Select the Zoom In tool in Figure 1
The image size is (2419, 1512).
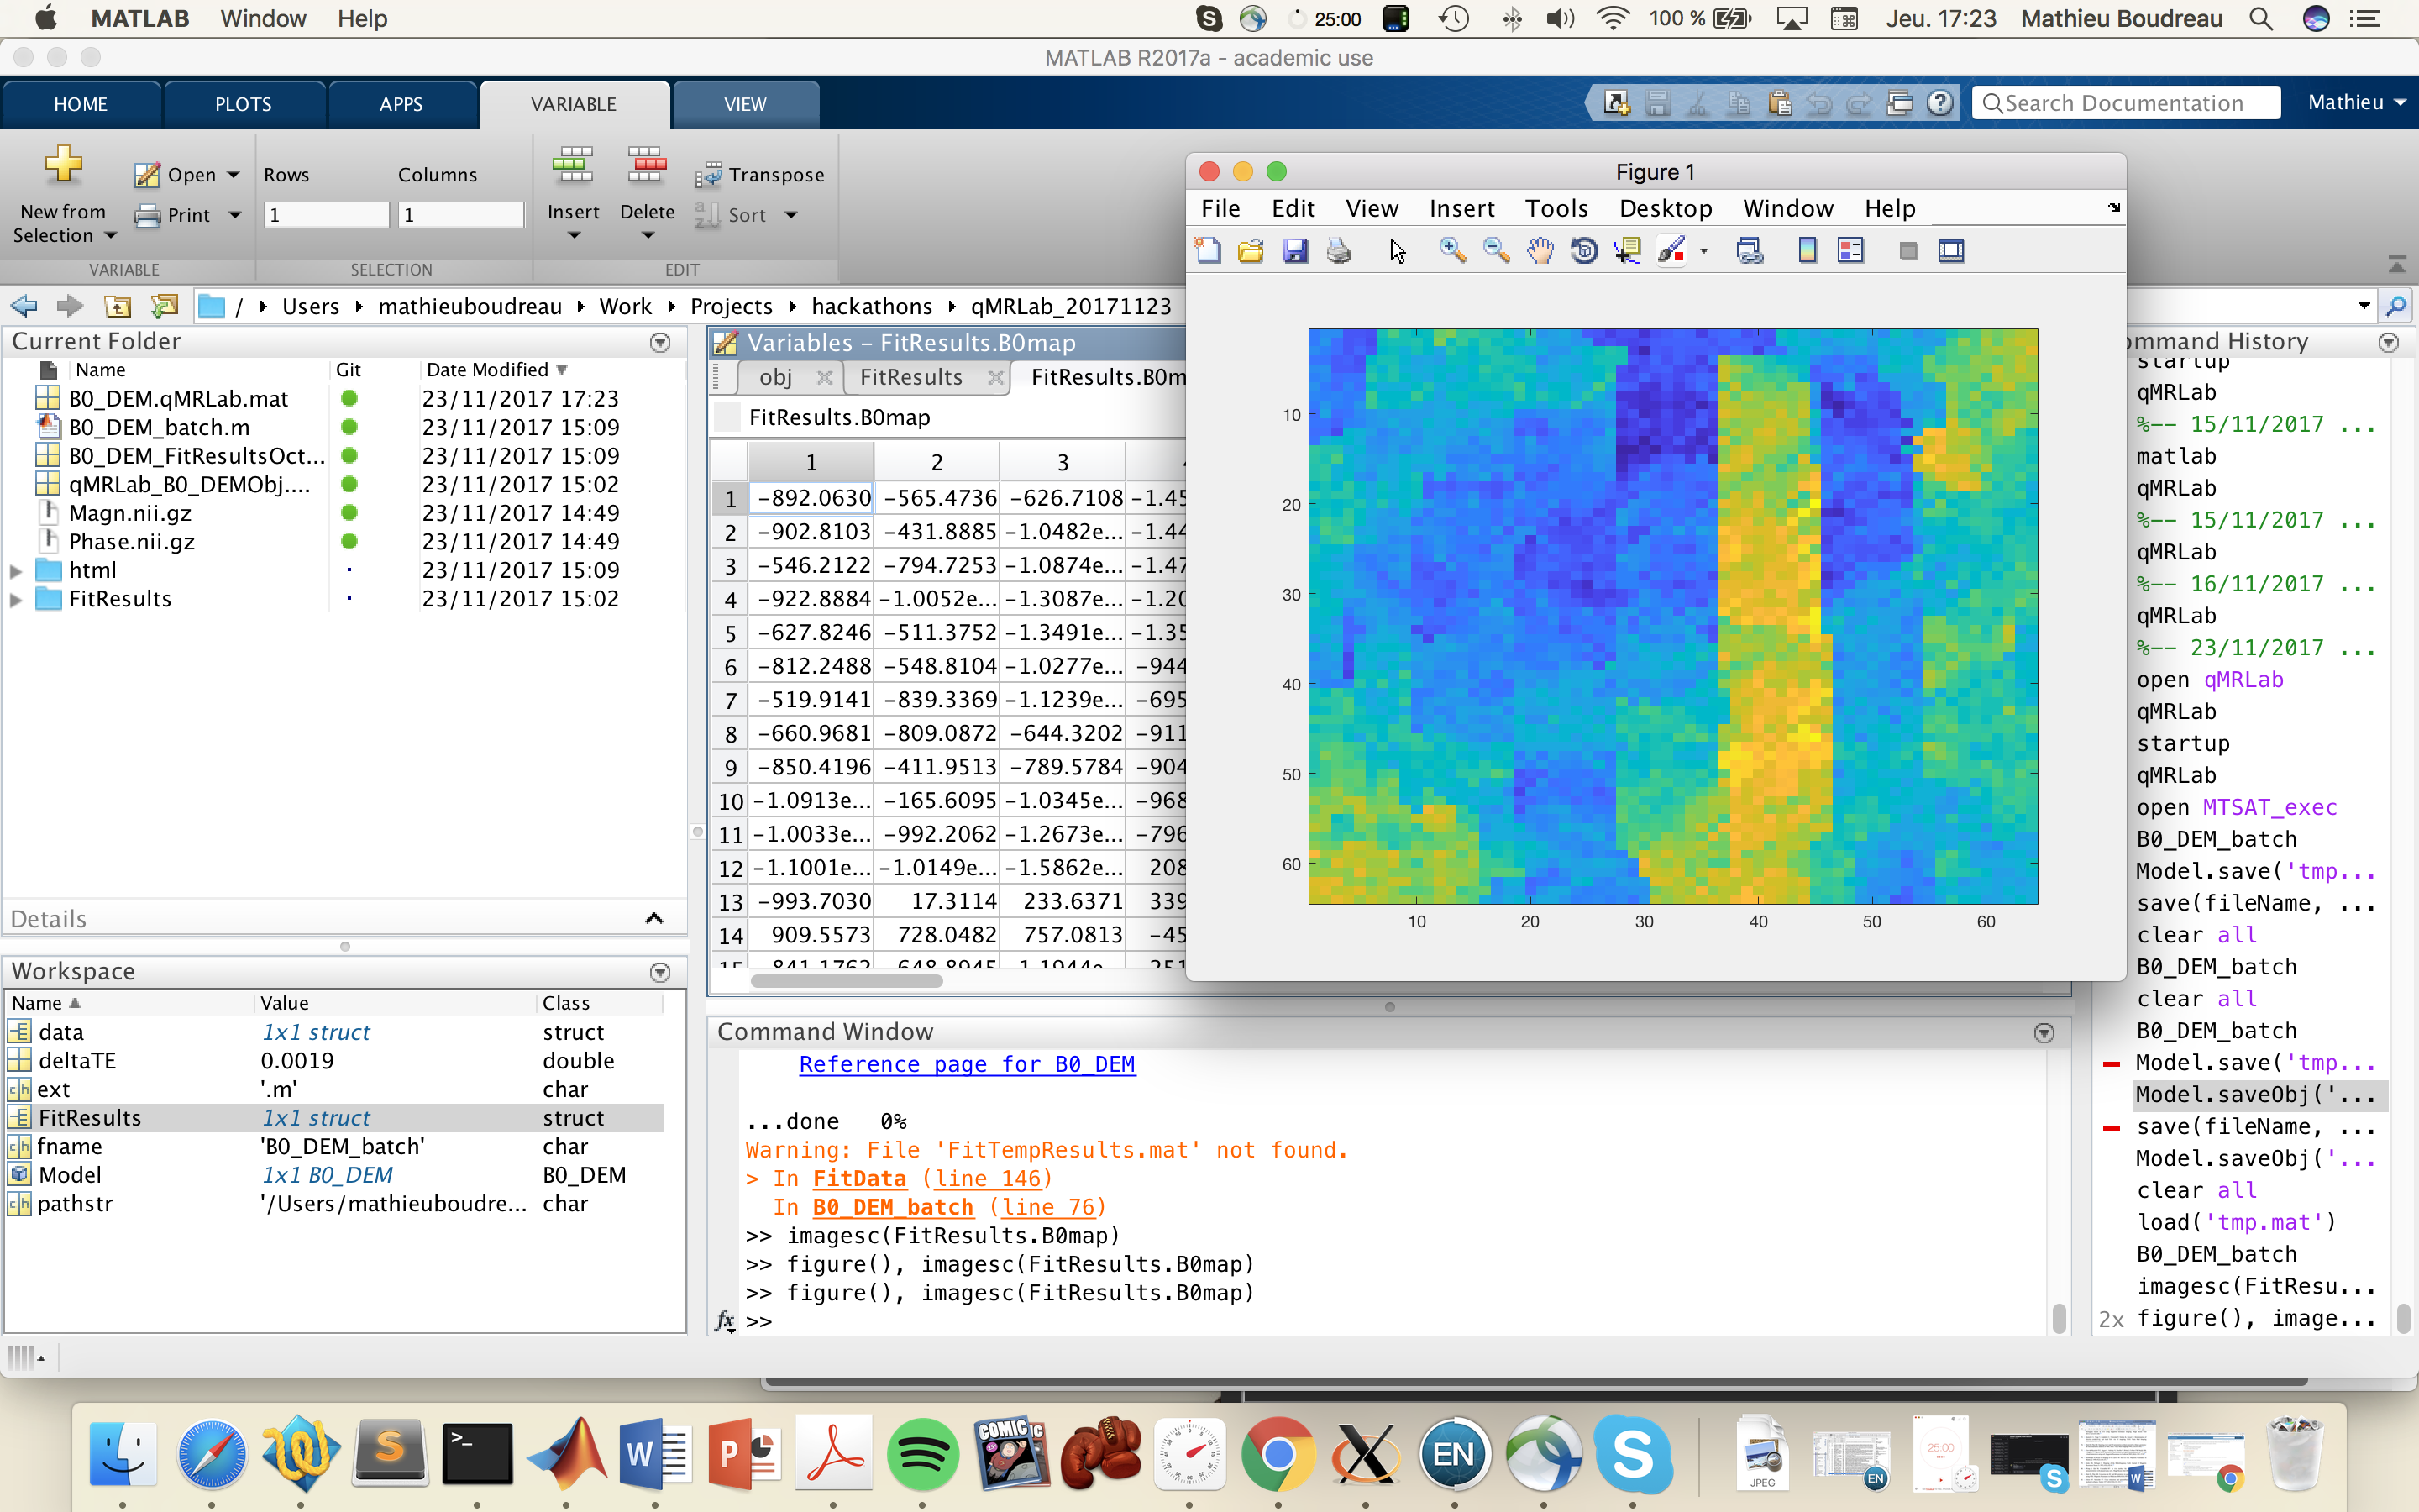[1452, 250]
